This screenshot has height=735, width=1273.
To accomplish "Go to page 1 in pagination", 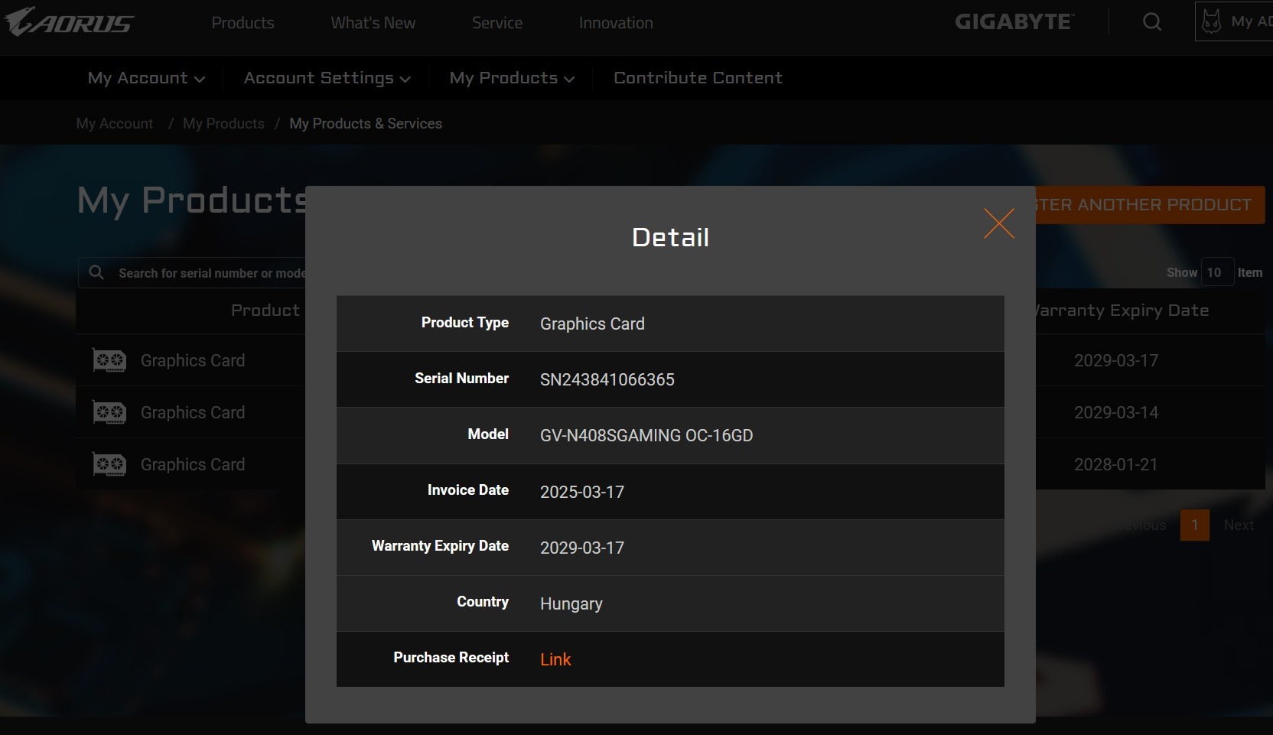I will [1195, 525].
